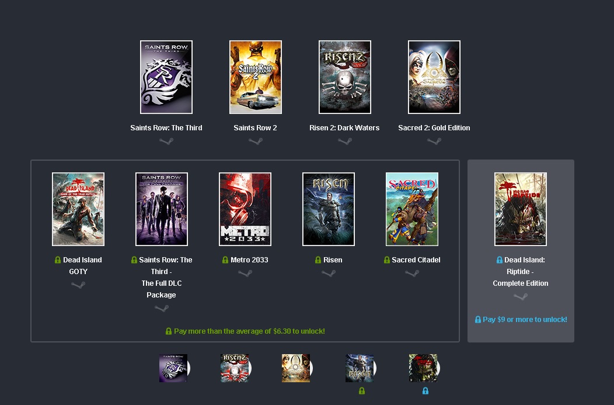
Task: Click green lock beside Risen title
Action: pos(318,260)
